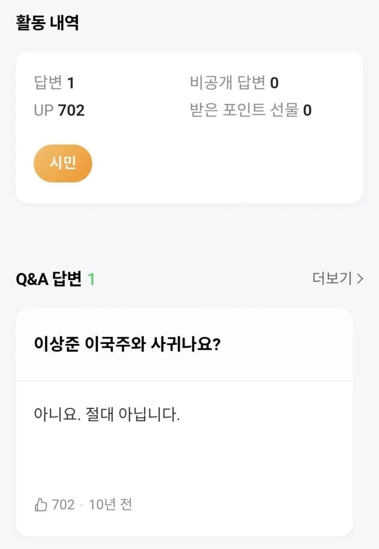Tap the orange 시민 badge
The height and width of the screenshot is (549, 379).
(63, 163)
